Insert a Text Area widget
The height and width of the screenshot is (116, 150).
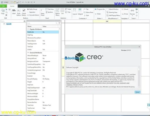coord(50,9)
